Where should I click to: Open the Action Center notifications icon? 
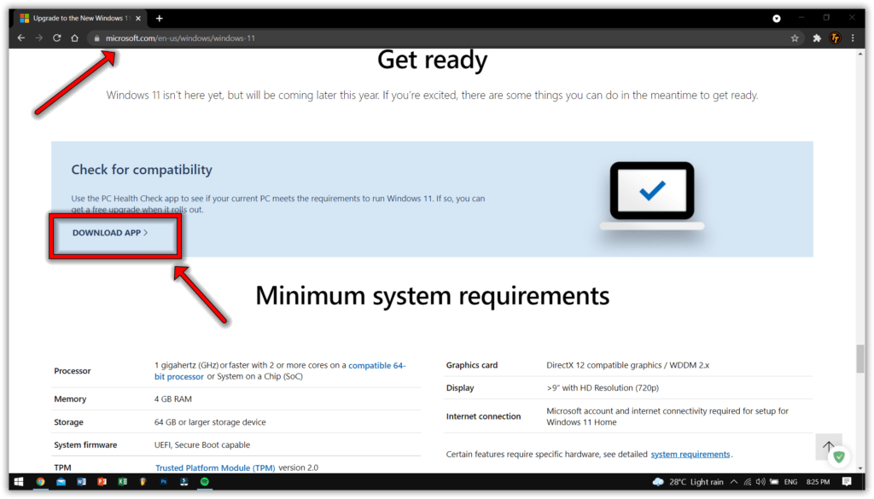(847, 482)
